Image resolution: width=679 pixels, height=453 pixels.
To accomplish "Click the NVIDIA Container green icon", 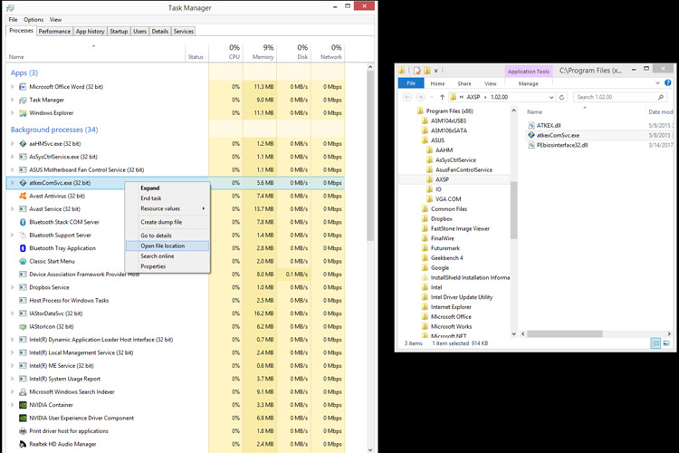I will coord(23,405).
